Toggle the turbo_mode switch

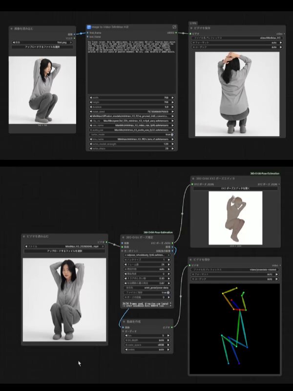click(x=172, y=135)
